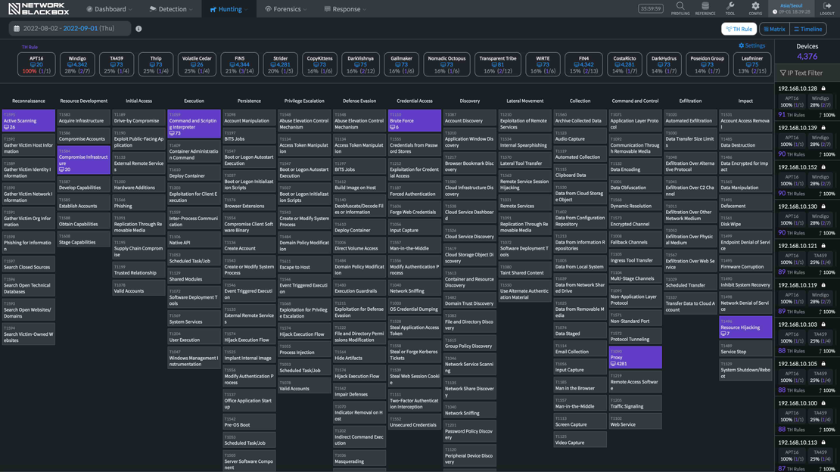Screen dimensions: 840x472
Task: Click the info icon beside date range
Action: coord(138,29)
